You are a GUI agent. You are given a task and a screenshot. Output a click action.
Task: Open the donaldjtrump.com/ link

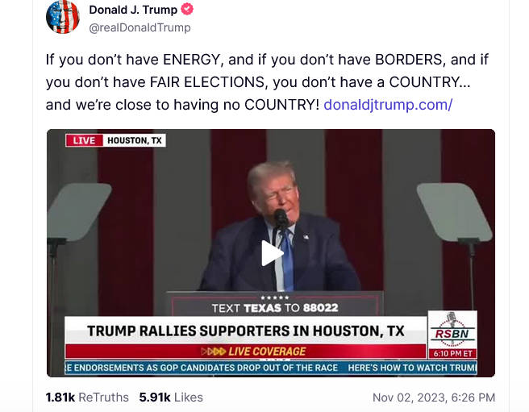click(388, 105)
